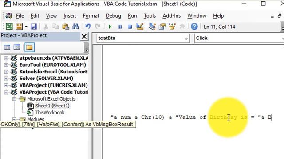Click the Break pause icon
Image resolution: width=284 pixels, height=159 pixels.
(120, 26)
